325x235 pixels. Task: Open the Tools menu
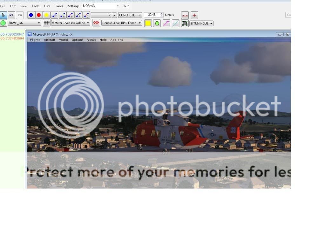coord(59,6)
